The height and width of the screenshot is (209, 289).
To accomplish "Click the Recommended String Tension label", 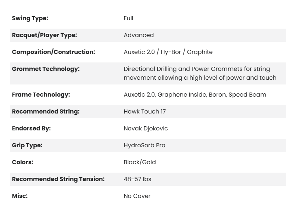I will 58,179.
